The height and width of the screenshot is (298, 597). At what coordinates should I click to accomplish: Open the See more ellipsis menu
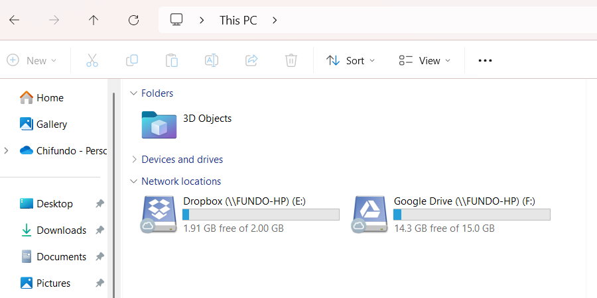485,60
